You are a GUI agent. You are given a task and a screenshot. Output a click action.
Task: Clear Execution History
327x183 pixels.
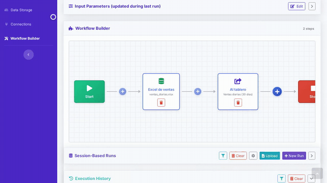(296, 178)
